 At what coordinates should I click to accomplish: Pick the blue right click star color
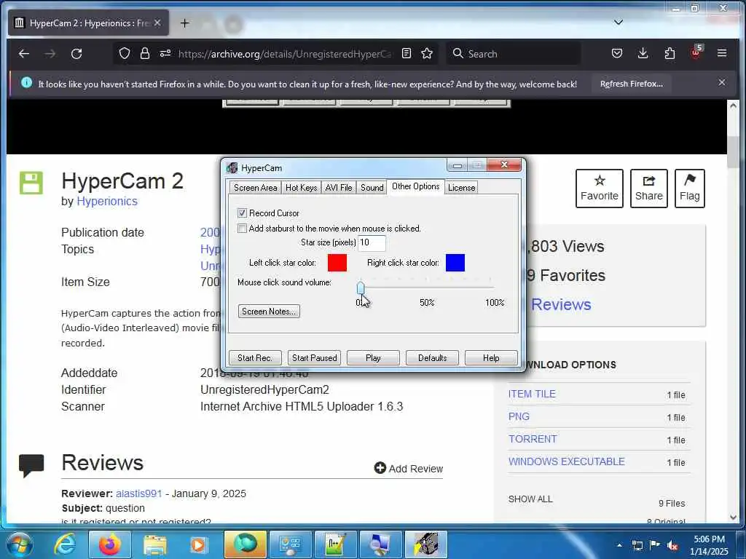[x=455, y=262]
